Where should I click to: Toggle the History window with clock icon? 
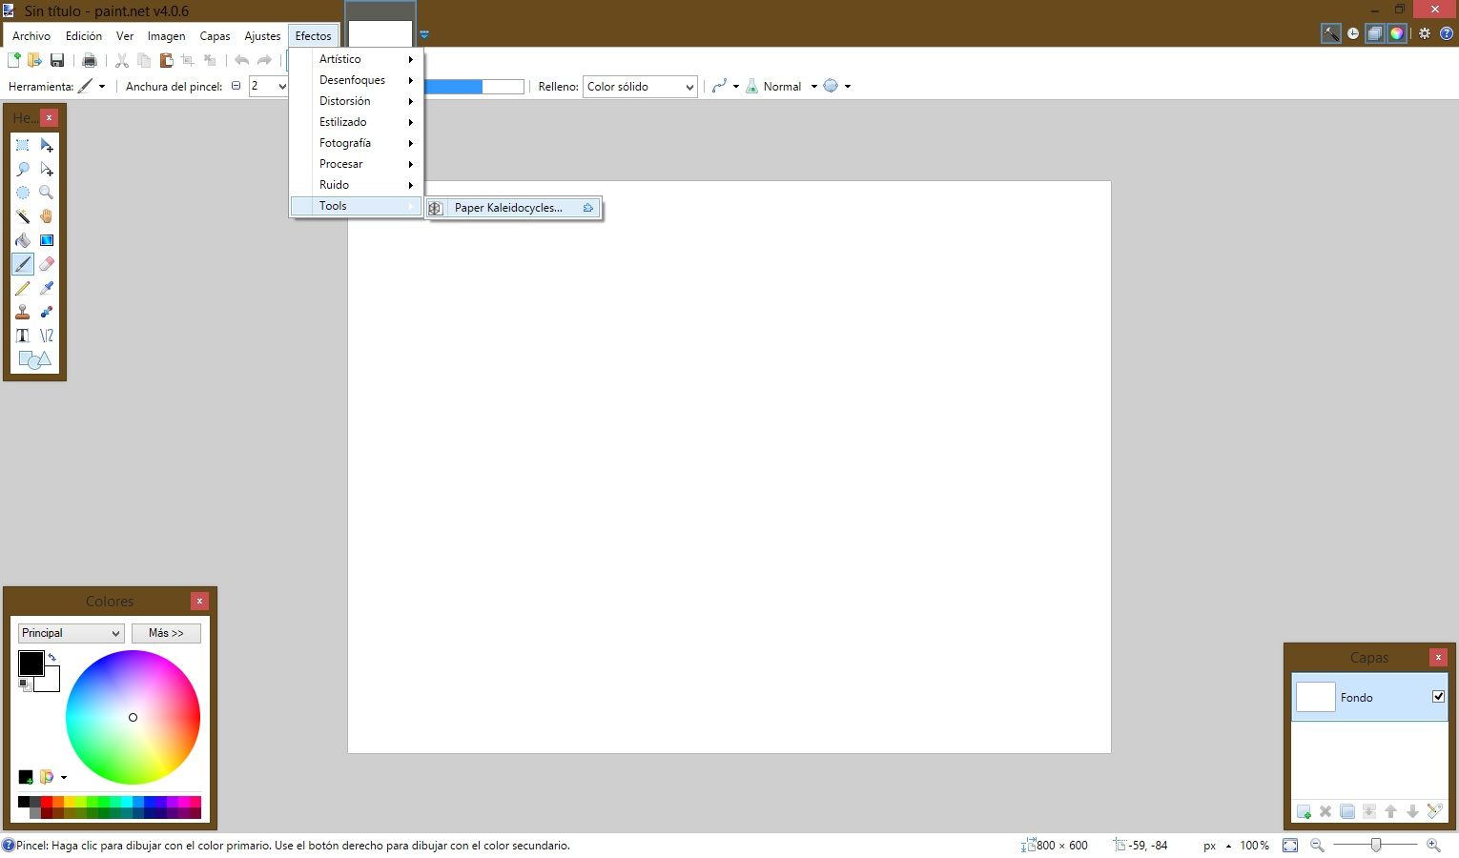click(1353, 33)
